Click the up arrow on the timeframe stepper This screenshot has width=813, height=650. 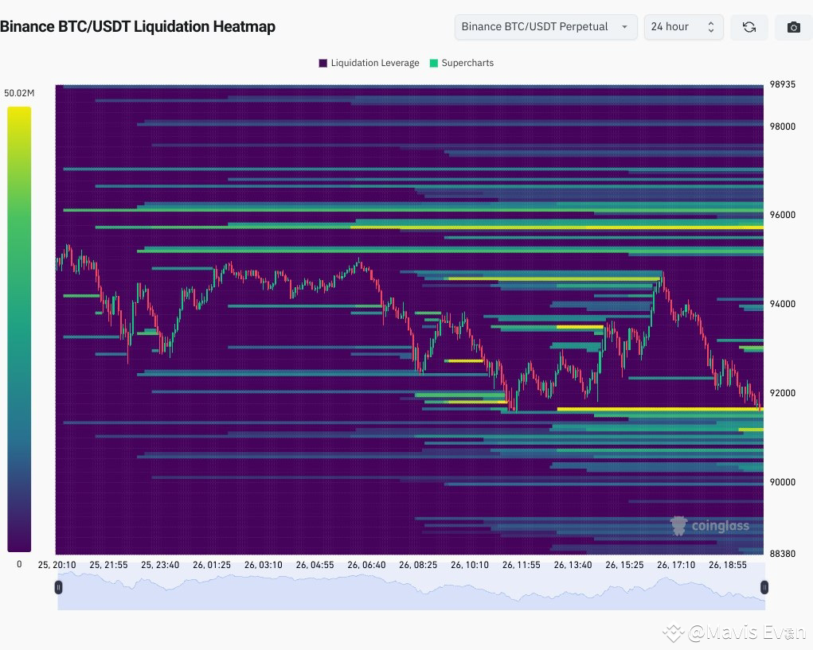pos(711,23)
